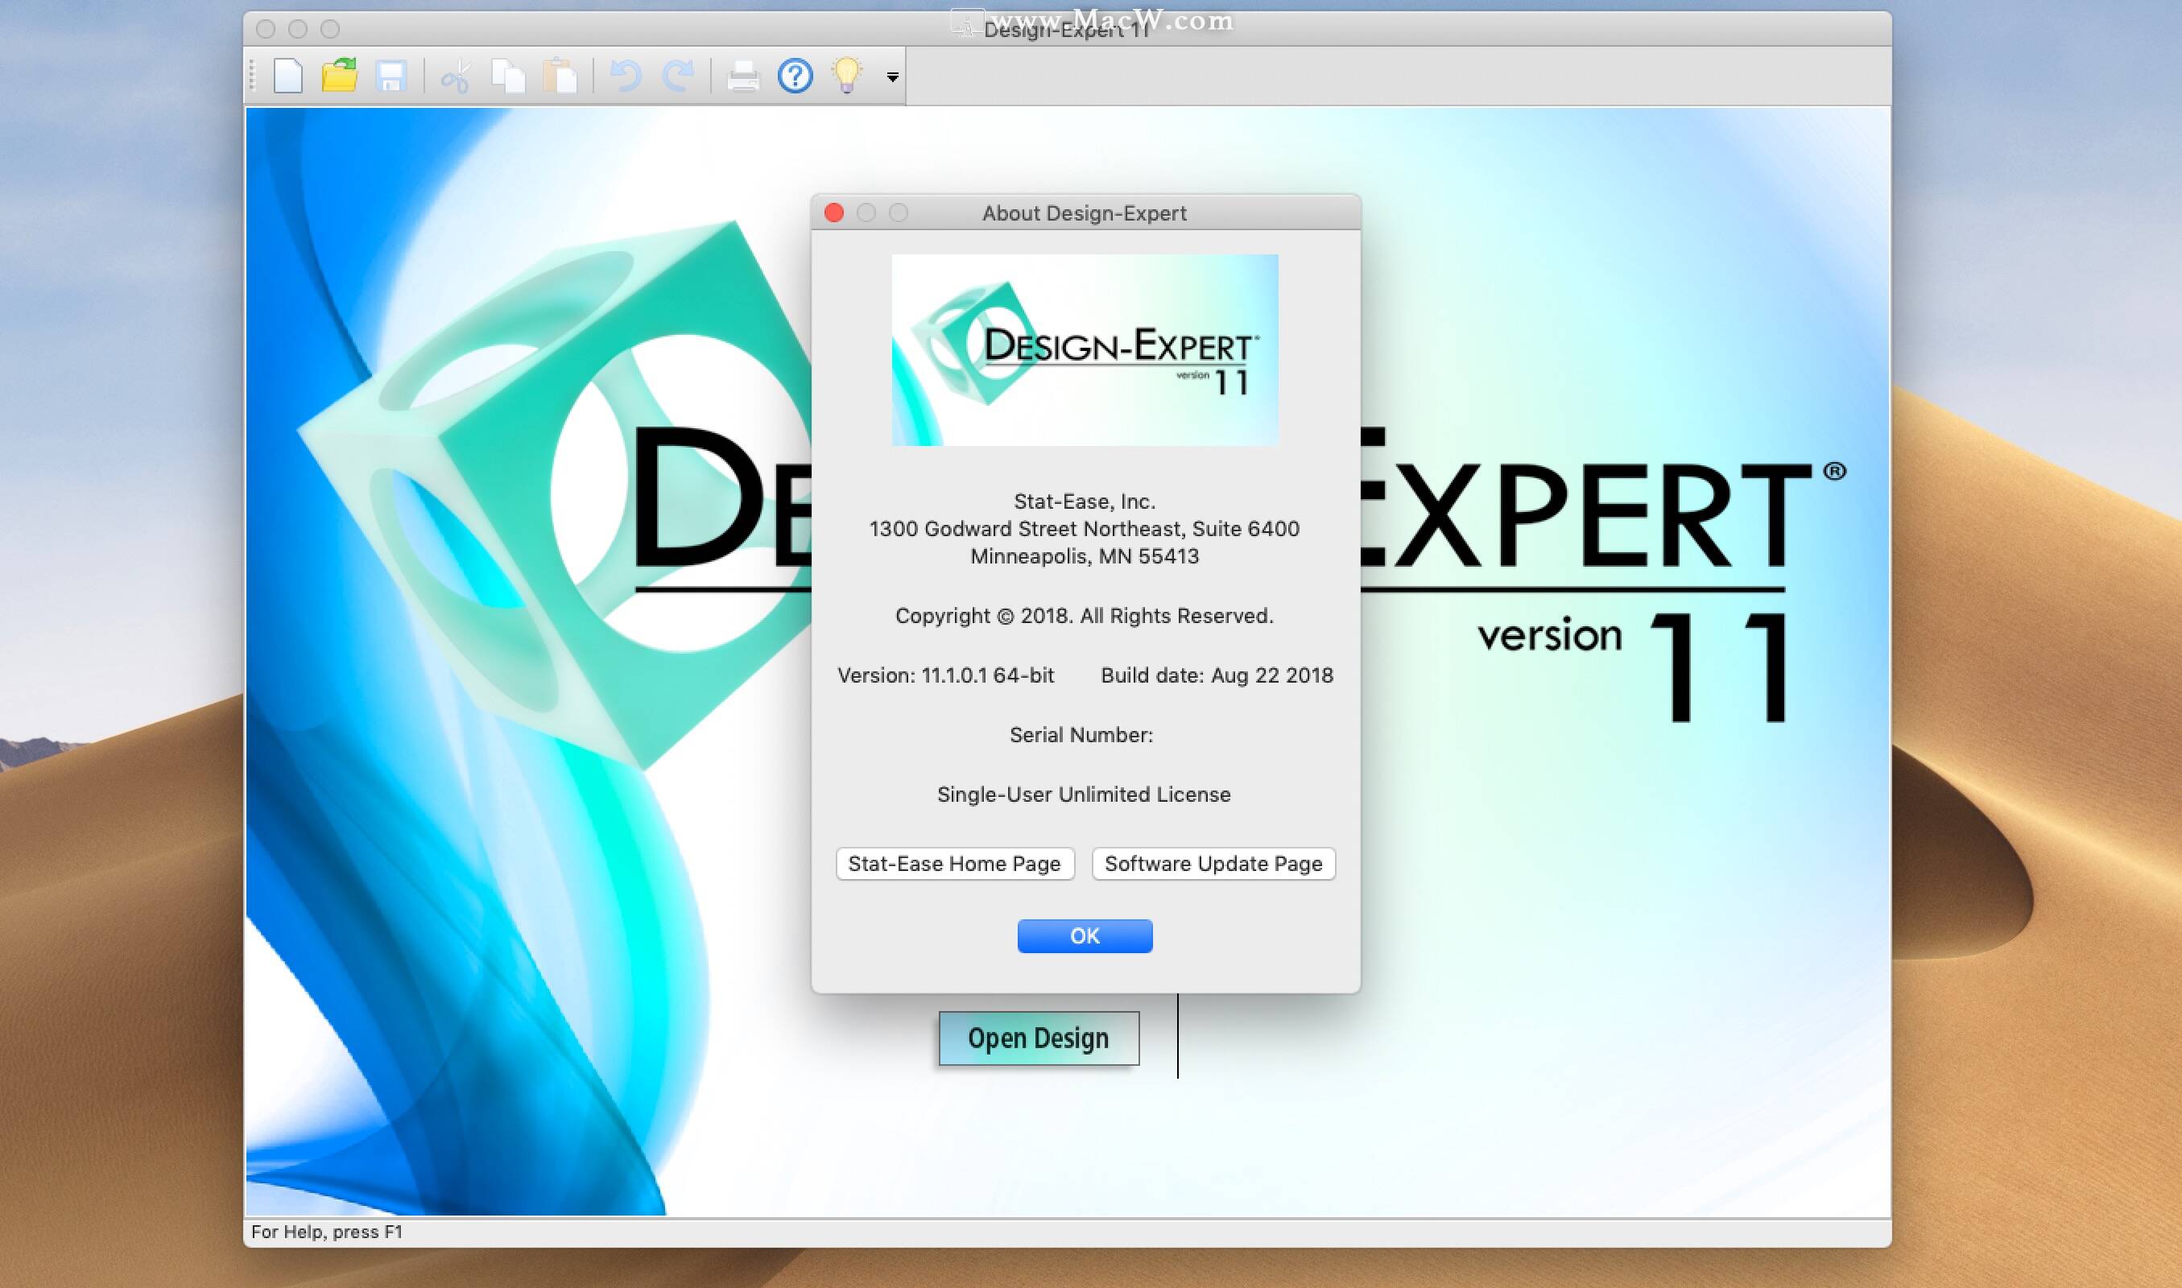Click the toolbar drag handle grip
Viewport: 2182px width, 1288px height.
coord(253,76)
